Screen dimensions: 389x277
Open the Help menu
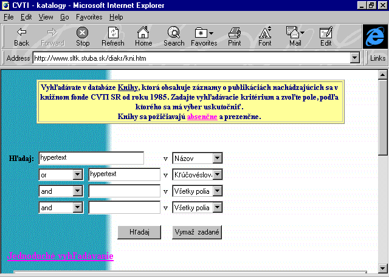point(116,17)
